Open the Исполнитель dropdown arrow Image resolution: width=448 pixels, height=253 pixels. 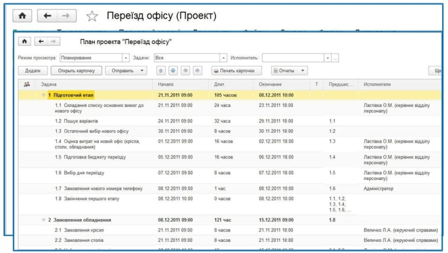327,58
